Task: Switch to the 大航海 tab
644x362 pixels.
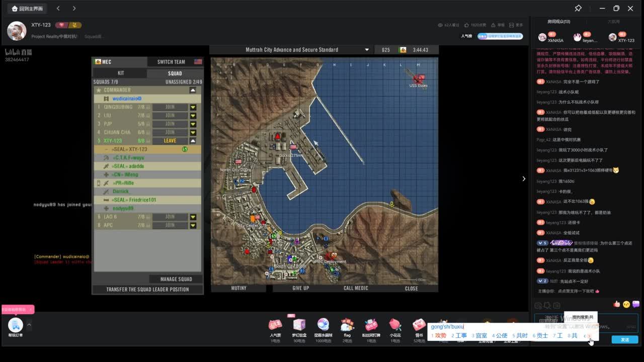Action: [613, 22]
